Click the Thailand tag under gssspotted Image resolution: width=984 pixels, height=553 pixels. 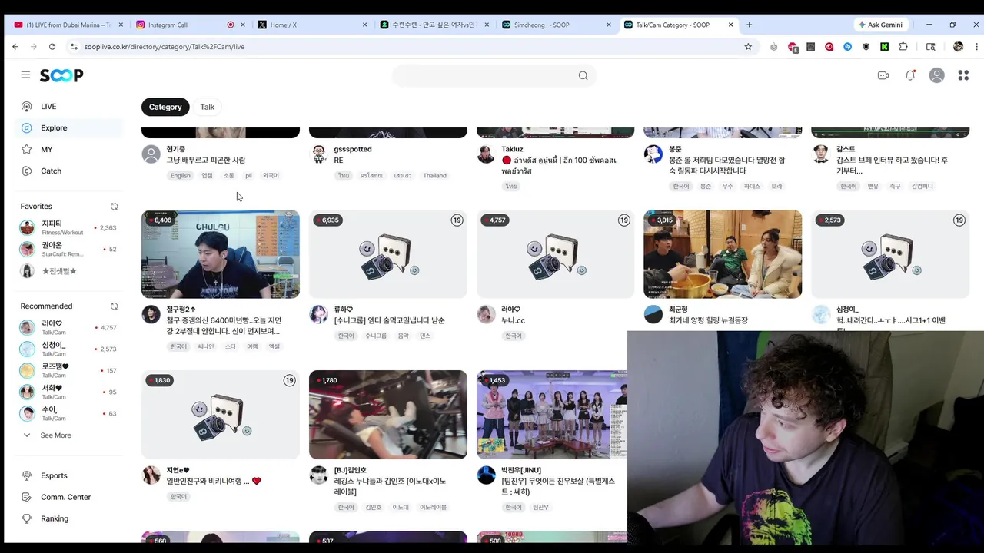point(434,176)
